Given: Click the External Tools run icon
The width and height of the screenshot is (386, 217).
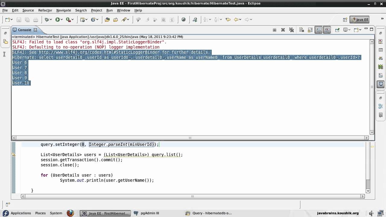Looking at the screenshot, I should tap(68, 20).
